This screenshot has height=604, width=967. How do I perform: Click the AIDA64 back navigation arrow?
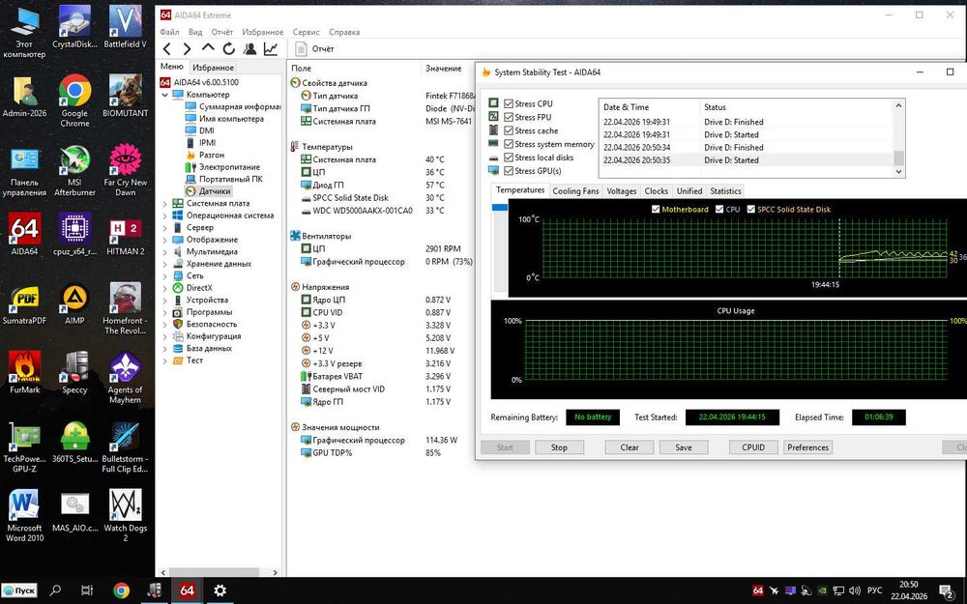[x=167, y=48]
